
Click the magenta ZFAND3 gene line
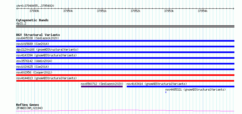[125, 110]
